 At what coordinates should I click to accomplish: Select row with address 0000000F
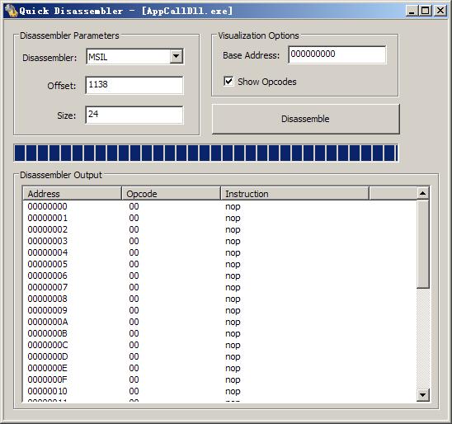[219, 379]
